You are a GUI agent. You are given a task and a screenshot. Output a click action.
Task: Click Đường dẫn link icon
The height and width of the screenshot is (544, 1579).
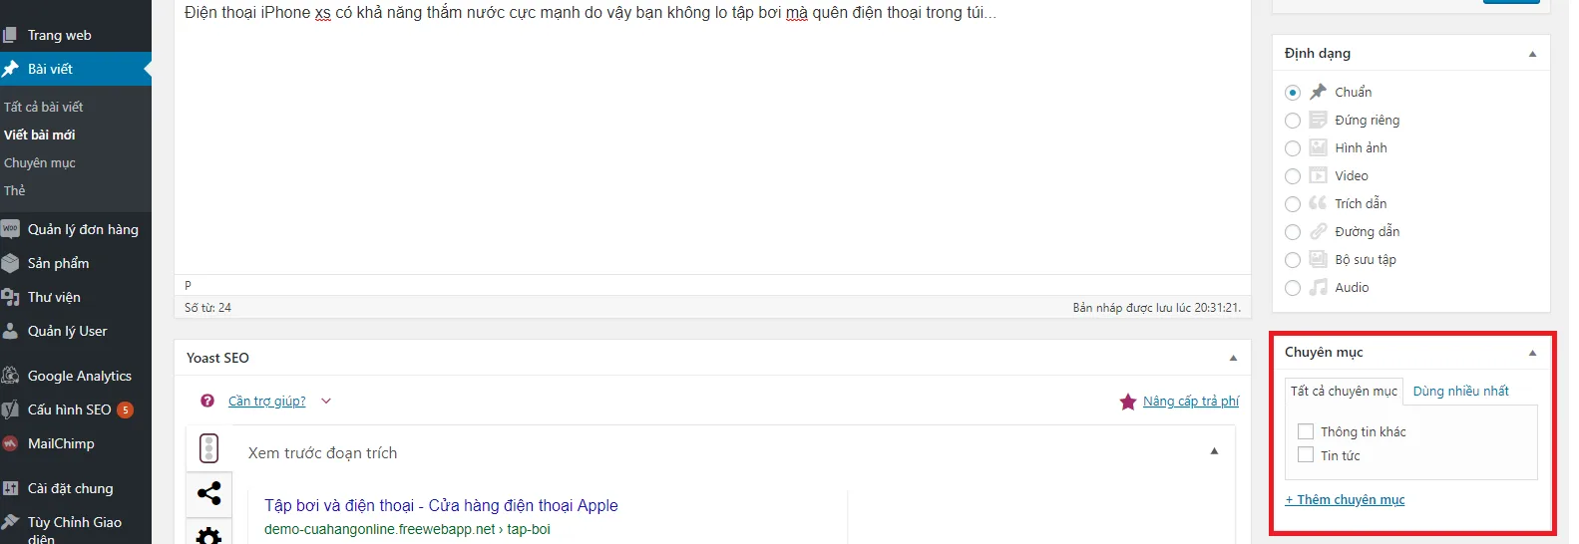1318,231
